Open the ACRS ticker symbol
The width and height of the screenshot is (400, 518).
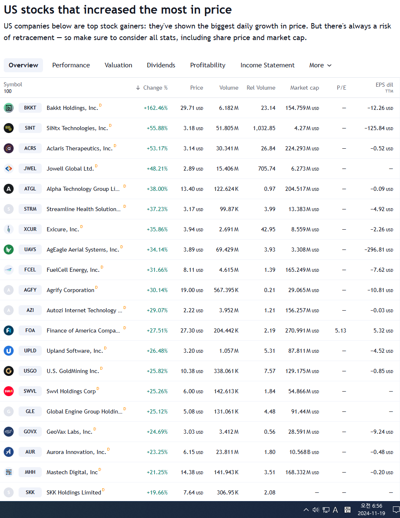pos(30,148)
